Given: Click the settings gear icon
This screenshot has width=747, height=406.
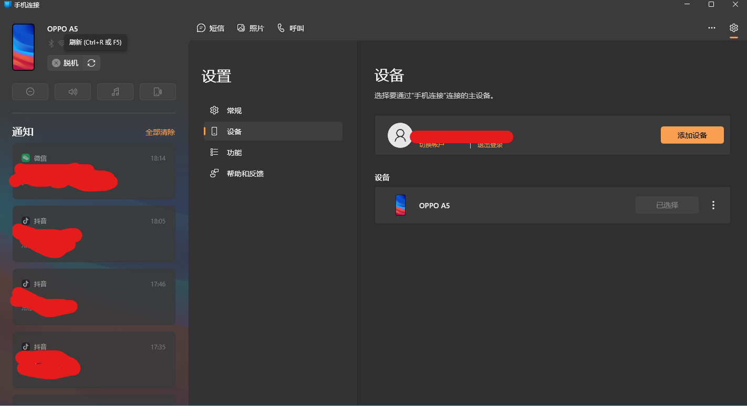Looking at the screenshot, I should [x=734, y=28].
